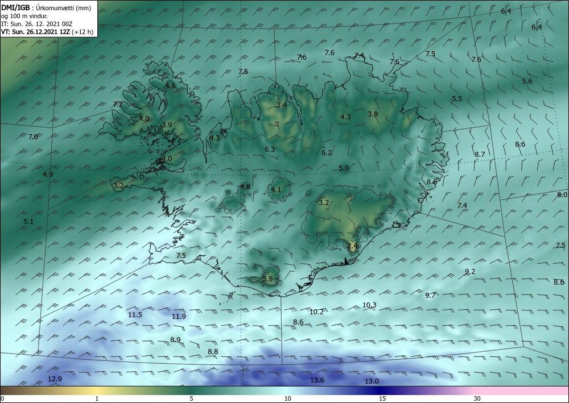
Task: Select the 6.3 value label
Action: click(x=270, y=149)
